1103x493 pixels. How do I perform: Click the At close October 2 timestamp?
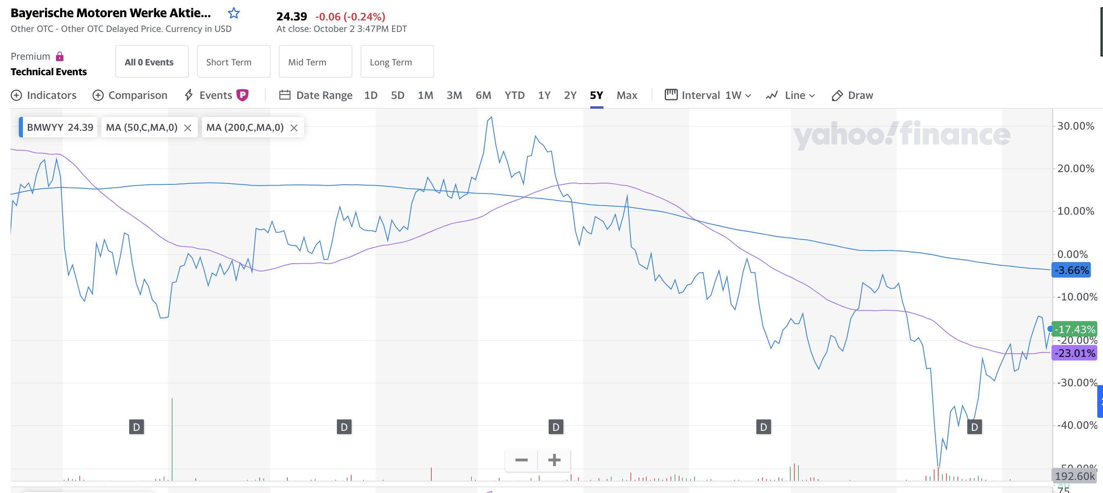(x=342, y=29)
